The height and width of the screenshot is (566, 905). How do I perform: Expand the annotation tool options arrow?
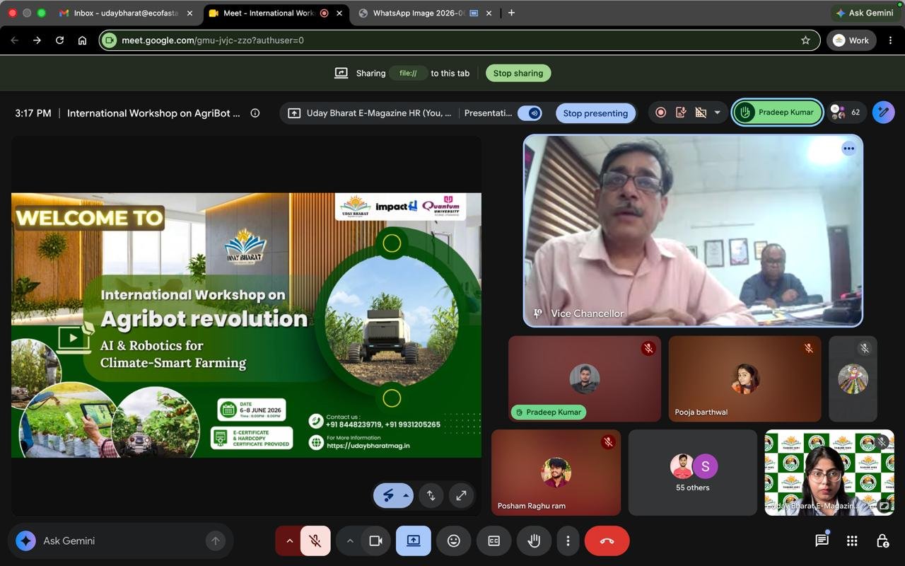pyautogui.click(x=406, y=496)
